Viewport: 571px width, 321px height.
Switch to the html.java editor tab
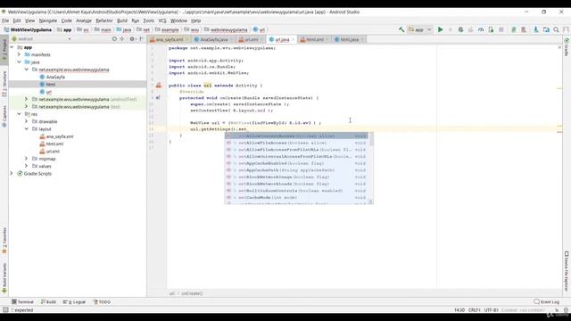tap(349, 39)
